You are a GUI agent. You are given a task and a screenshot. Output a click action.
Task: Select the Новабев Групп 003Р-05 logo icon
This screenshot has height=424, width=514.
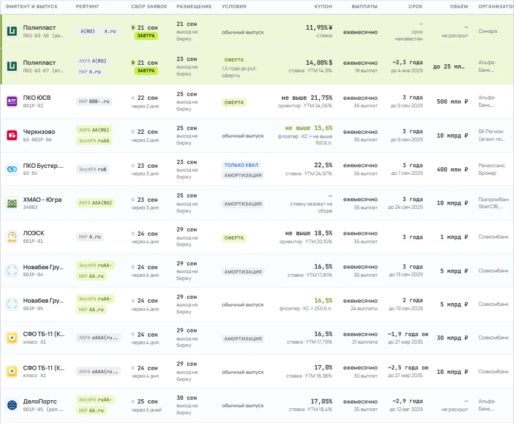point(12,304)
